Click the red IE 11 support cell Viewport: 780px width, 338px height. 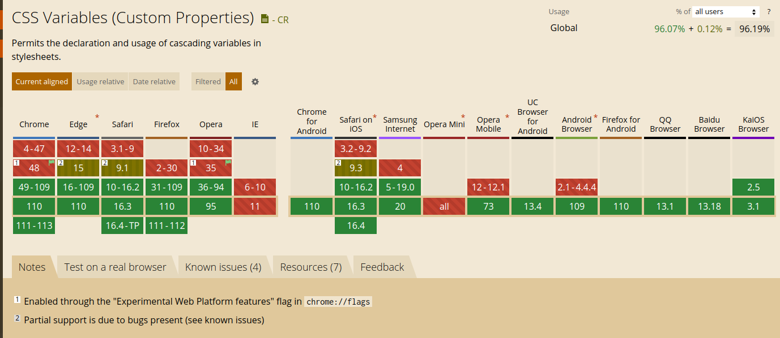click(x=255, y=206)
